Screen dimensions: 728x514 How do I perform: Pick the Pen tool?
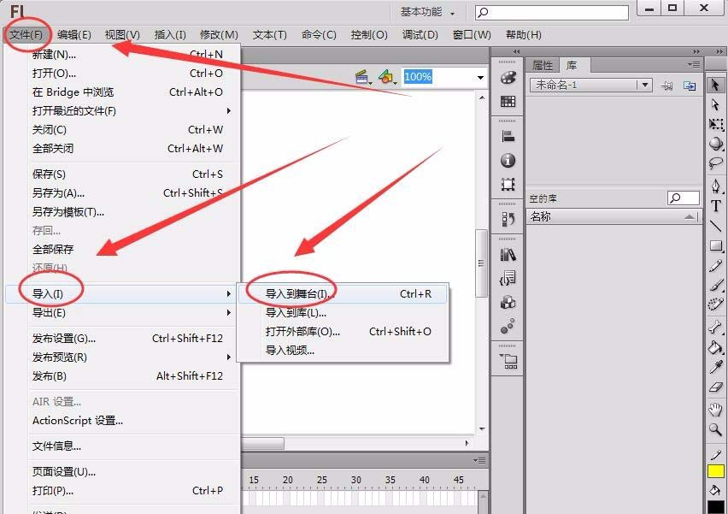(x=715, y=184)
